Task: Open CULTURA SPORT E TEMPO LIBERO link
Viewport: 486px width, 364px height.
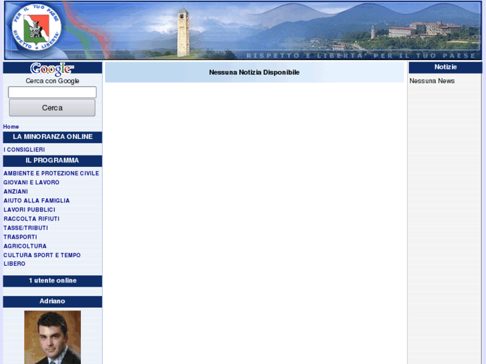Action: click(x=42, y=259)
